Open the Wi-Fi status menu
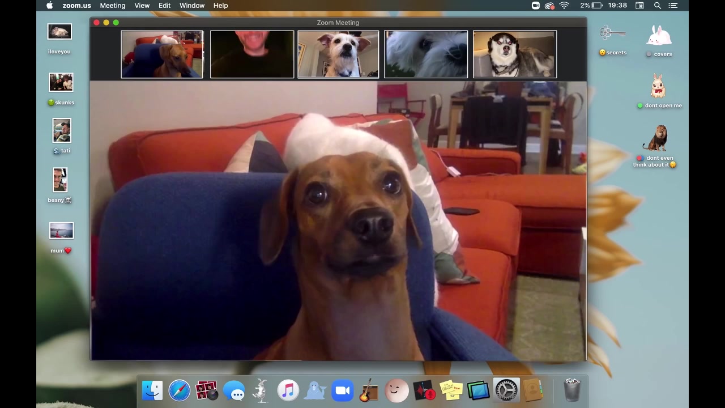Viewport: 725px width, 408px height. 564,6
